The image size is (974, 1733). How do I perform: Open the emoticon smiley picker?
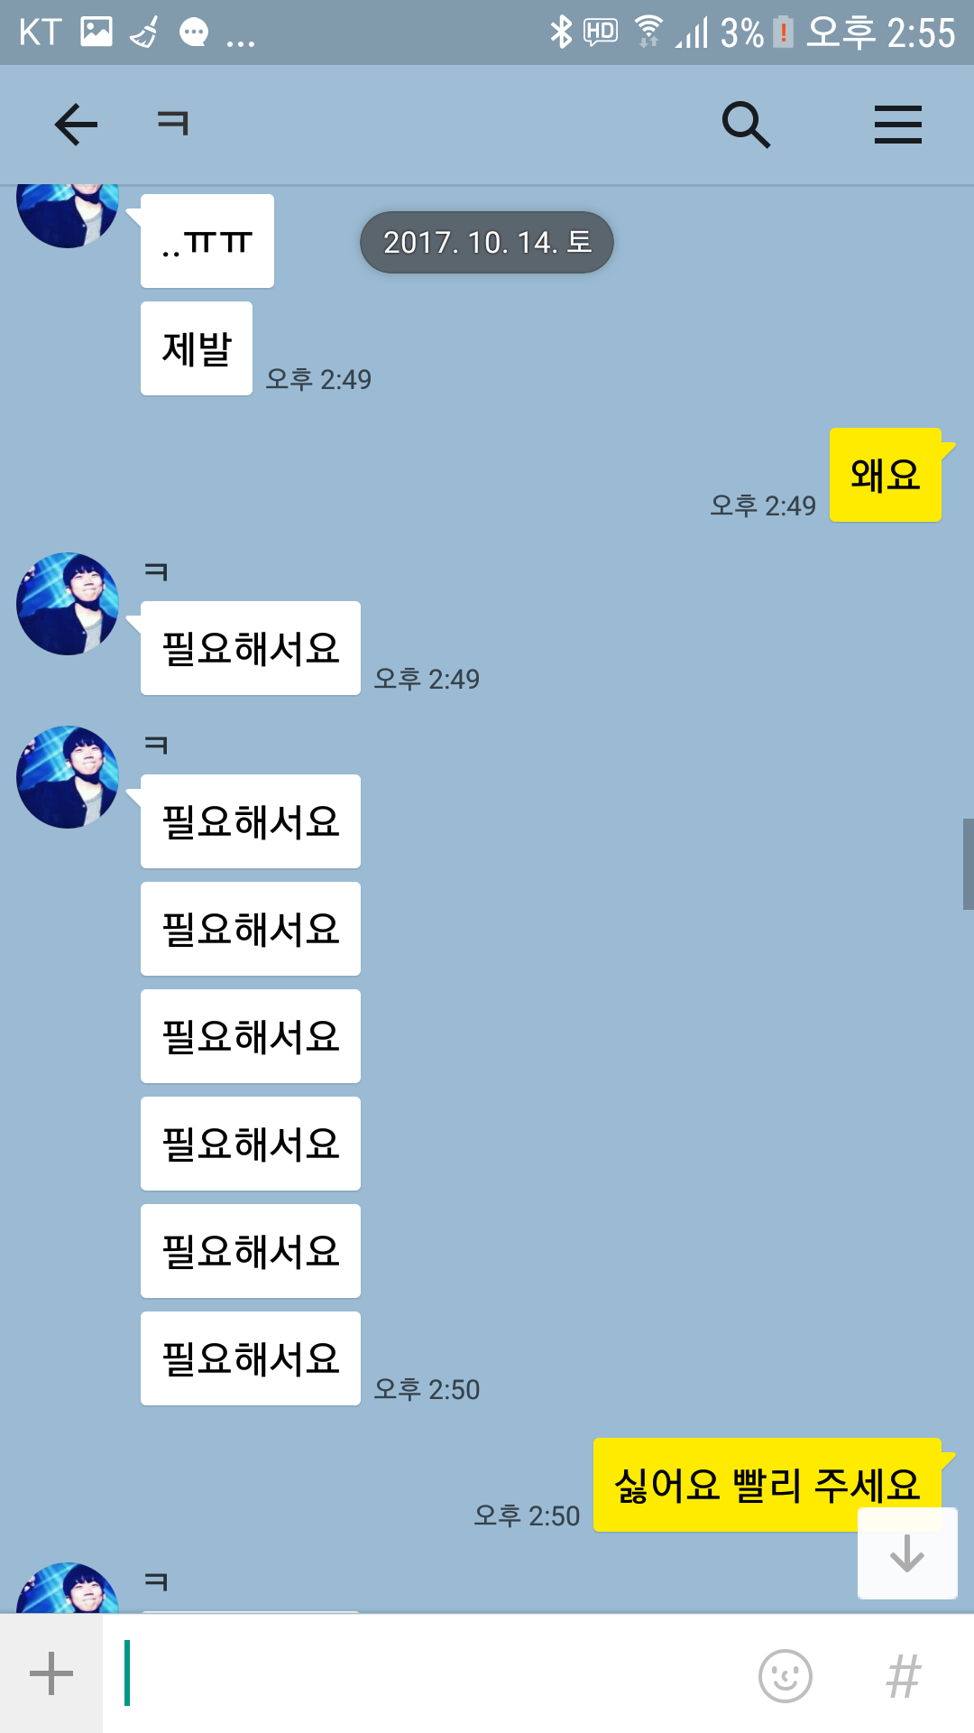[x=786, y=1676]
